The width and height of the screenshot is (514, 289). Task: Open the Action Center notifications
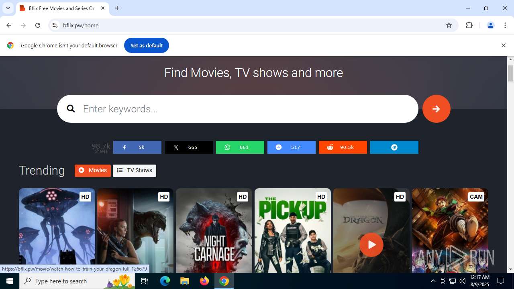click(501, 281)
